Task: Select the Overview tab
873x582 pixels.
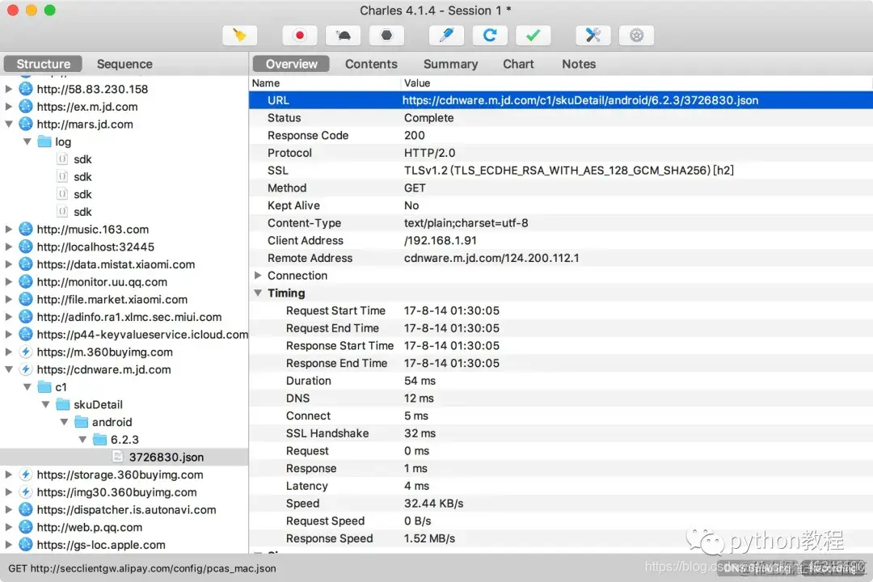Action: [291, 64]
